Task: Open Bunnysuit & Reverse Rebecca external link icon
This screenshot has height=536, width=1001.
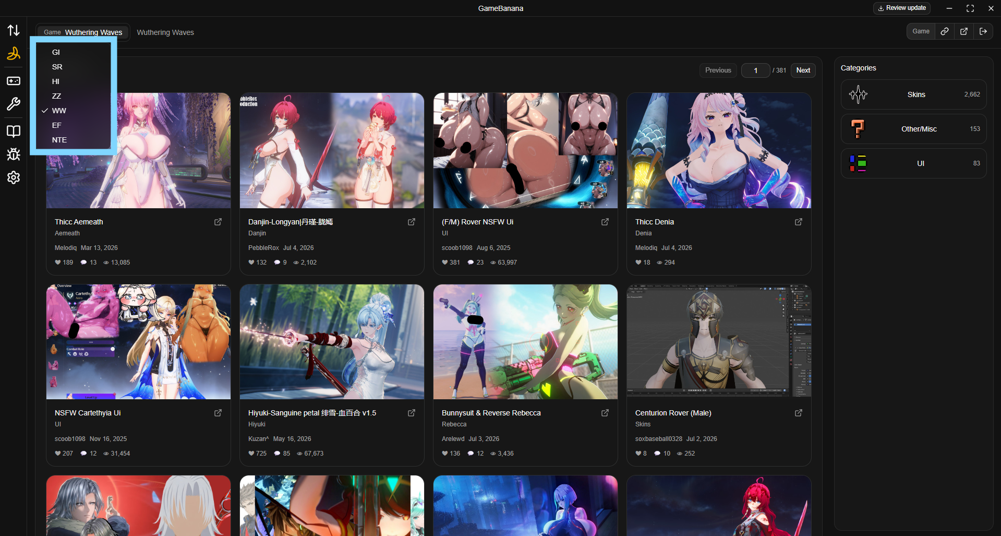Action: pos(605,413)
